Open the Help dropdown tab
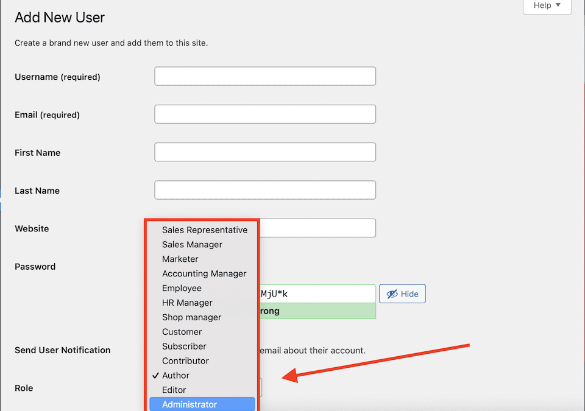Viewport: 585px width, 411px height. (547, 5)
